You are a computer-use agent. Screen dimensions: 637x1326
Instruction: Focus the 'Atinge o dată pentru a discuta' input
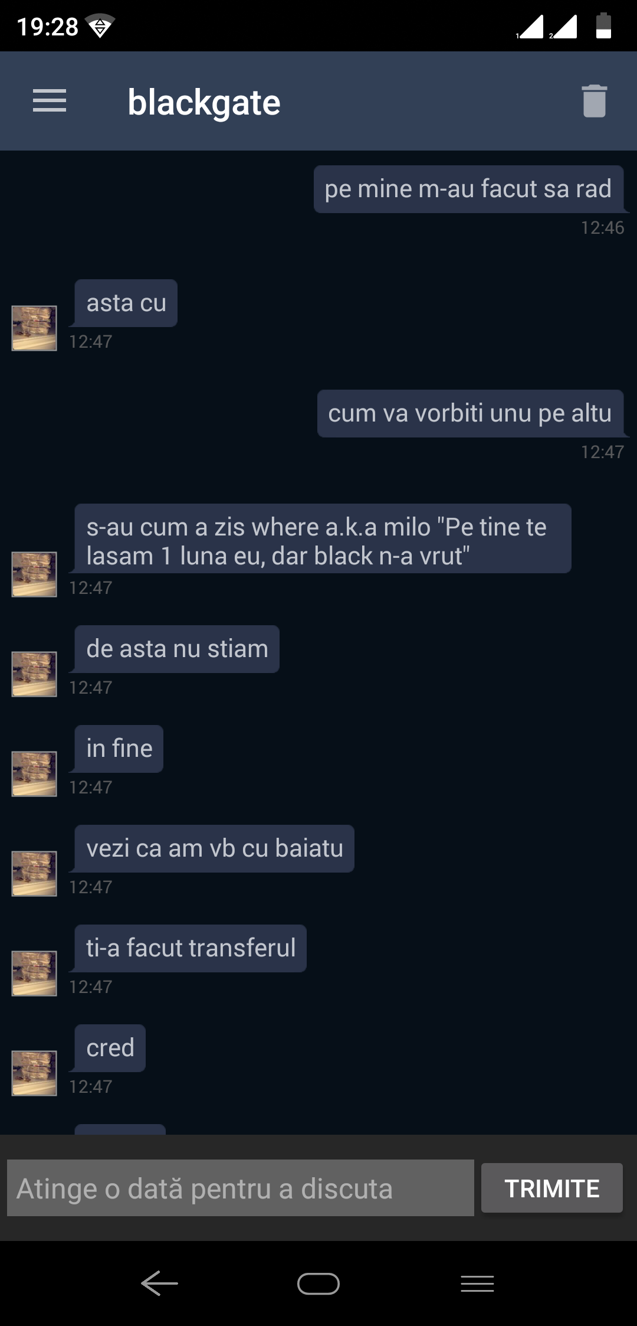point(241,1188)
